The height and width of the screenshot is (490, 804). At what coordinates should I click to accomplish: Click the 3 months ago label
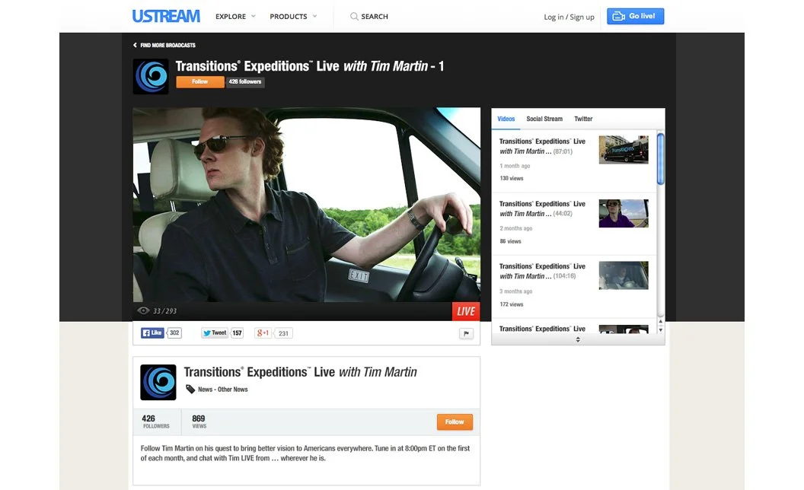(516, 291)
